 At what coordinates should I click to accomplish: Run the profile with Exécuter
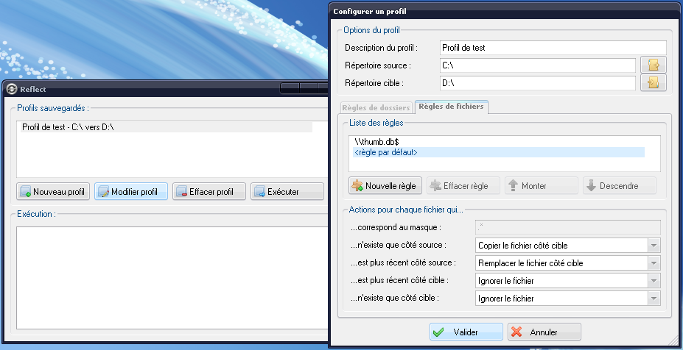[x=287, y=192]
